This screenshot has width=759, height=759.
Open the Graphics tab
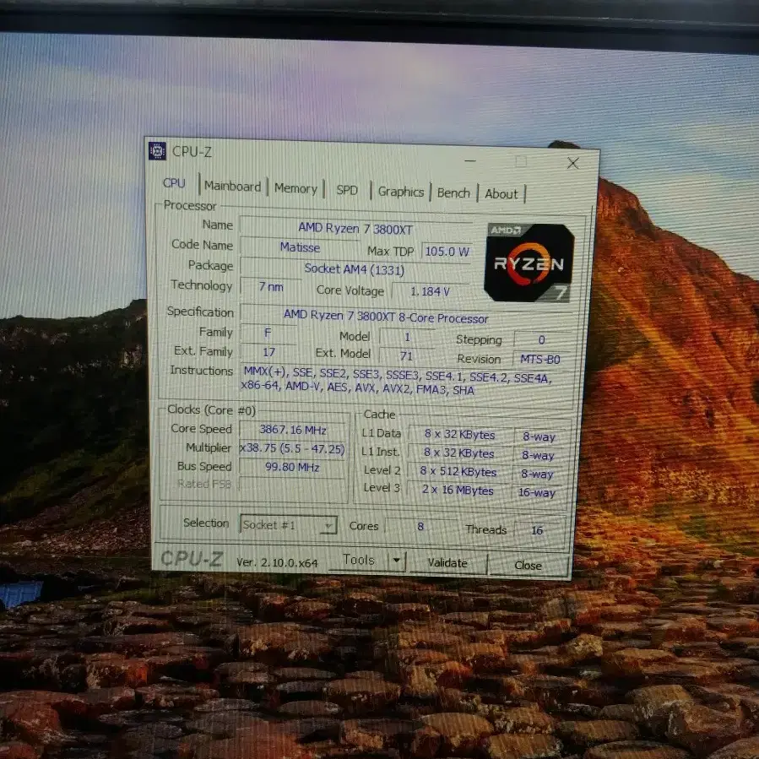tap(401, 192)
